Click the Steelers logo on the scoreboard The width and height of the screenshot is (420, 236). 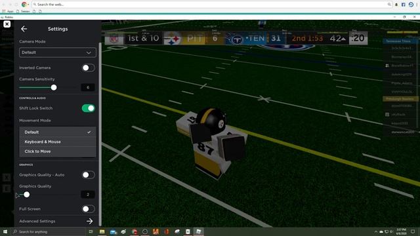click(x=173, y=39)
